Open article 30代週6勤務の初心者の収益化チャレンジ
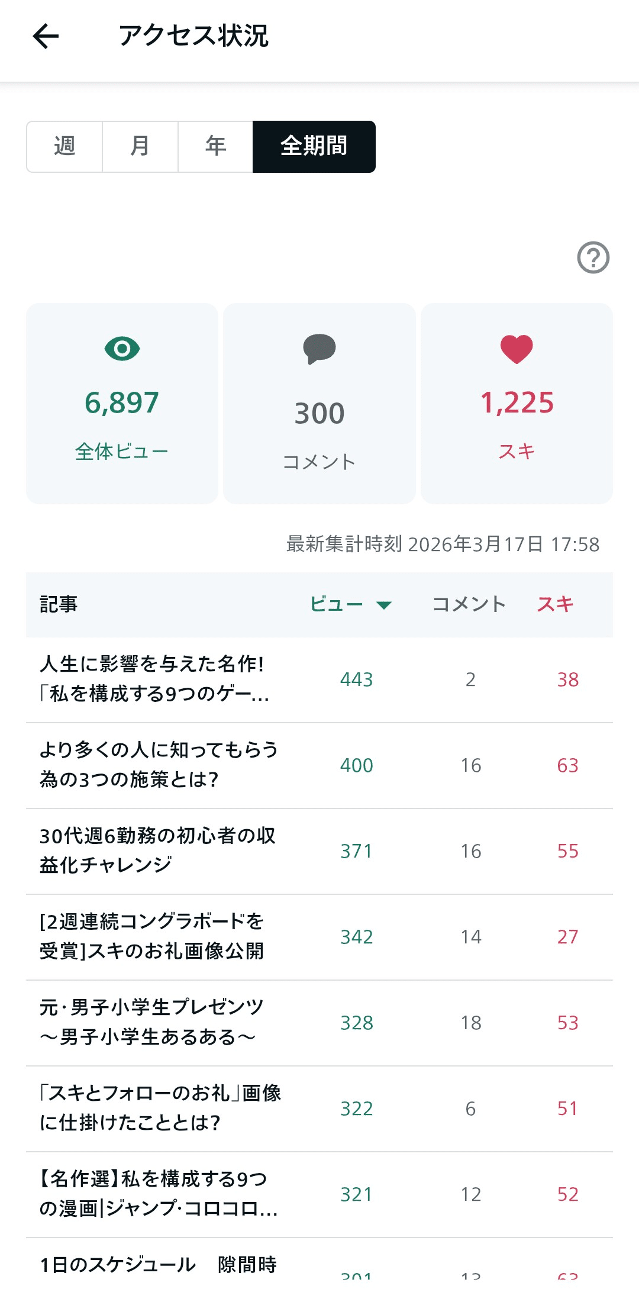Image resolution: width=639 pixels, height=1292 pixels. tap(157, 850)
